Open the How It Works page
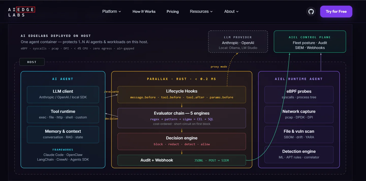Viewport: 366px width, 181px height. [x=144, y=11]
